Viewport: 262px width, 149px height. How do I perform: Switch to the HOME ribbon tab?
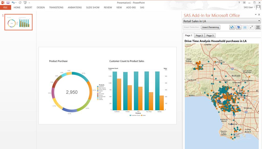pos(17,7)
